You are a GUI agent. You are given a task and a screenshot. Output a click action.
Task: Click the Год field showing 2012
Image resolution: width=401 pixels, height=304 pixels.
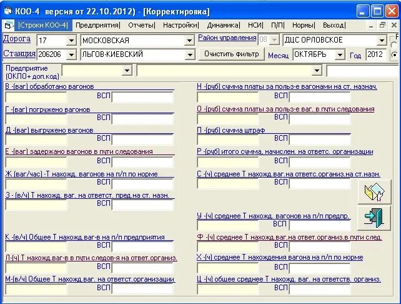pos(376,54)
